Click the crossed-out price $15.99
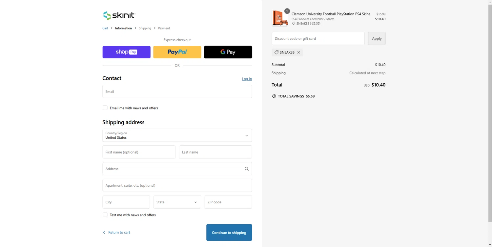The height and width of the screenshot is (247, 492). 381,14
